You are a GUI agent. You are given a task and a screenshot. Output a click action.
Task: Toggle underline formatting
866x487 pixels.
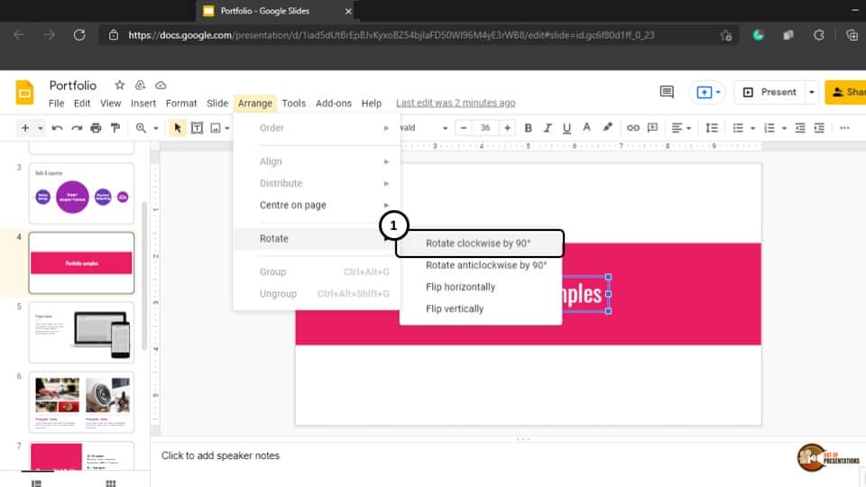tap(567, 128)
